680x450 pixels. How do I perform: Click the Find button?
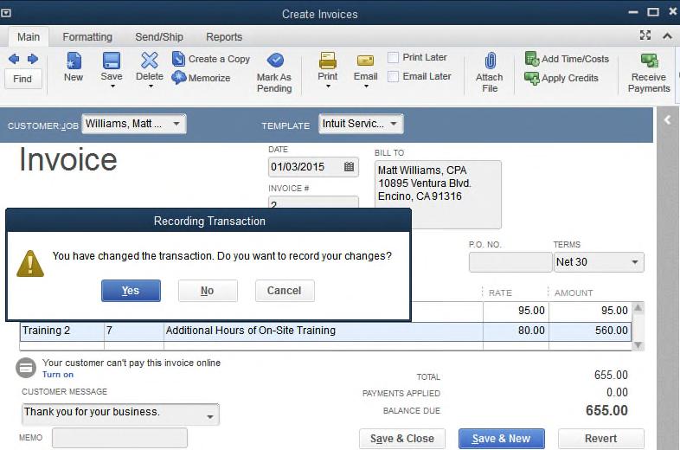pos(23,79)
